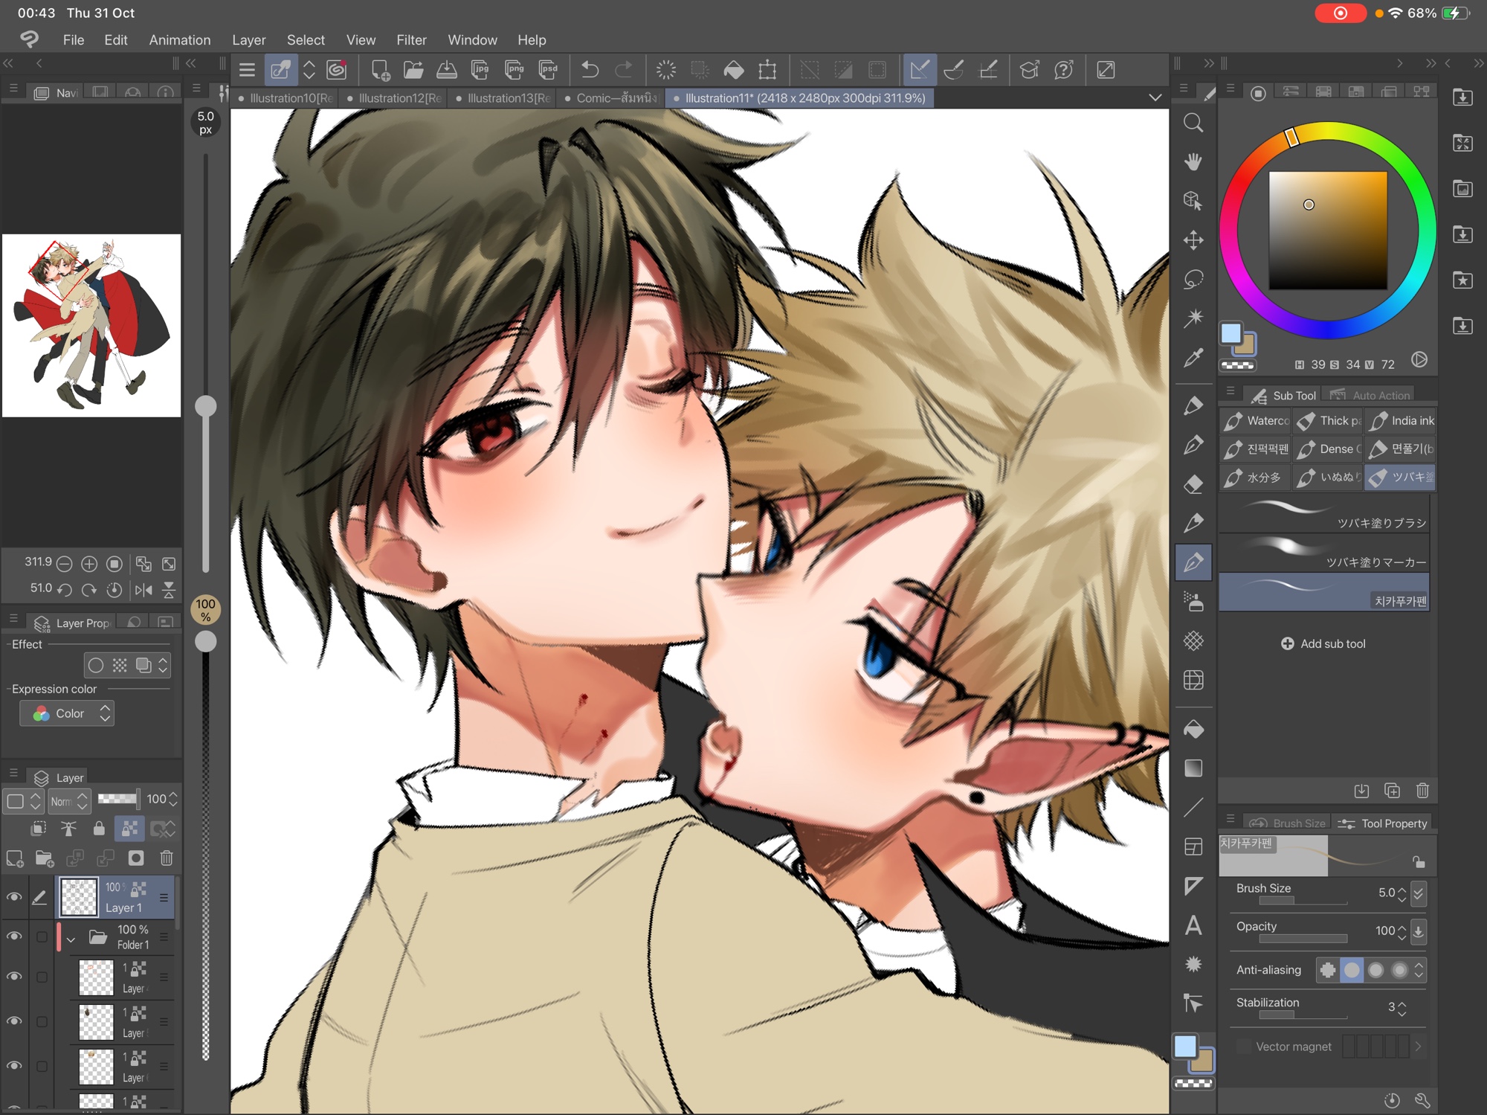Click the delete layer trash icon
1487x1115 pixels.
167,858
